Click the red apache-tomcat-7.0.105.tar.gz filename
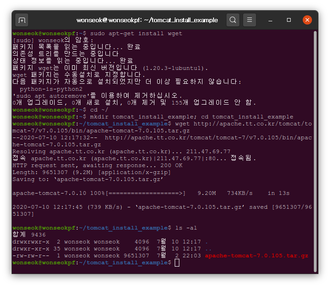This screenshot has width=330, height=287. pos(257,256)
